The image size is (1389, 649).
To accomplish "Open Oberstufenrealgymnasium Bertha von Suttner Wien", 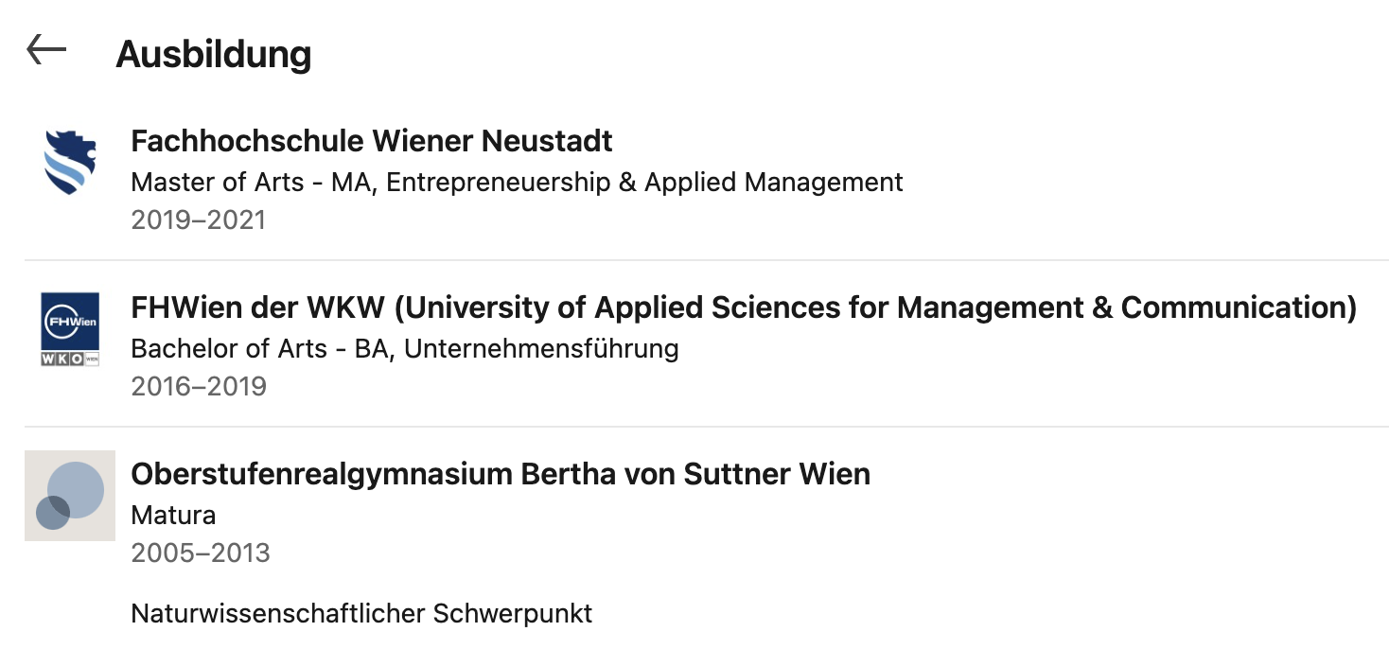I will (500, 474).
